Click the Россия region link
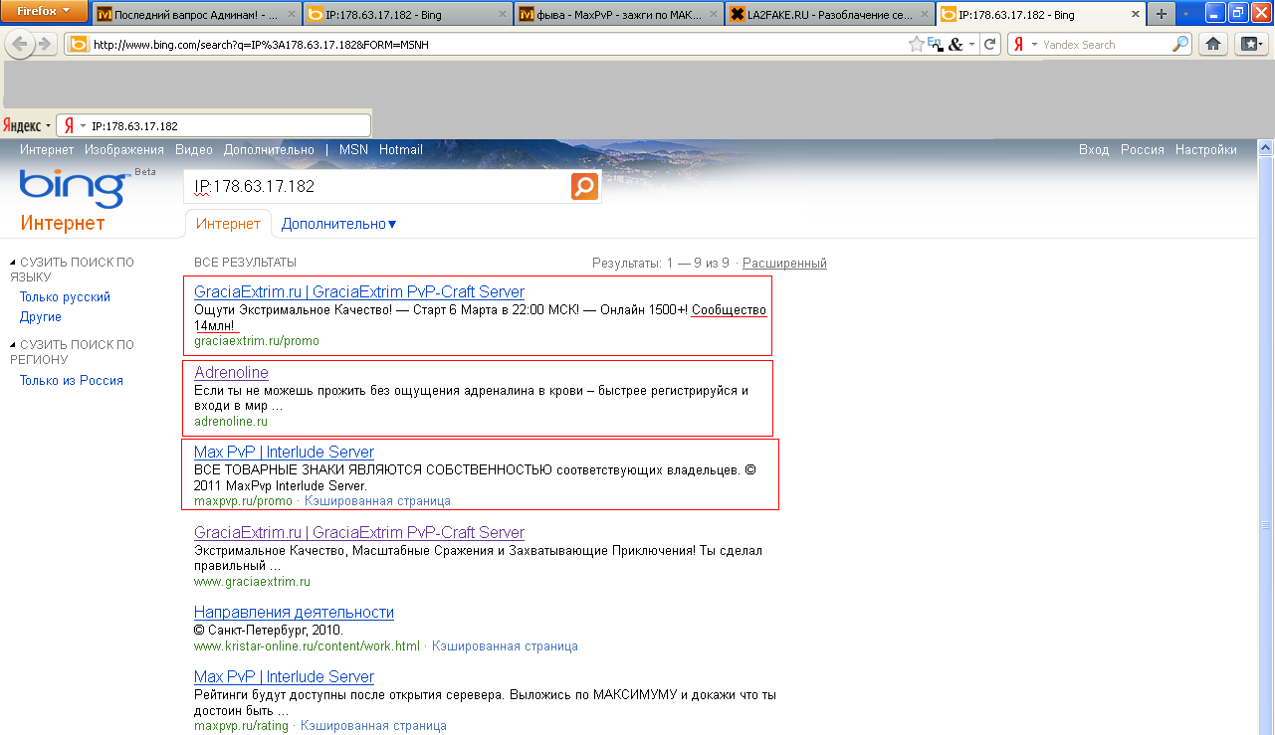 click(x=1143, y=150)
